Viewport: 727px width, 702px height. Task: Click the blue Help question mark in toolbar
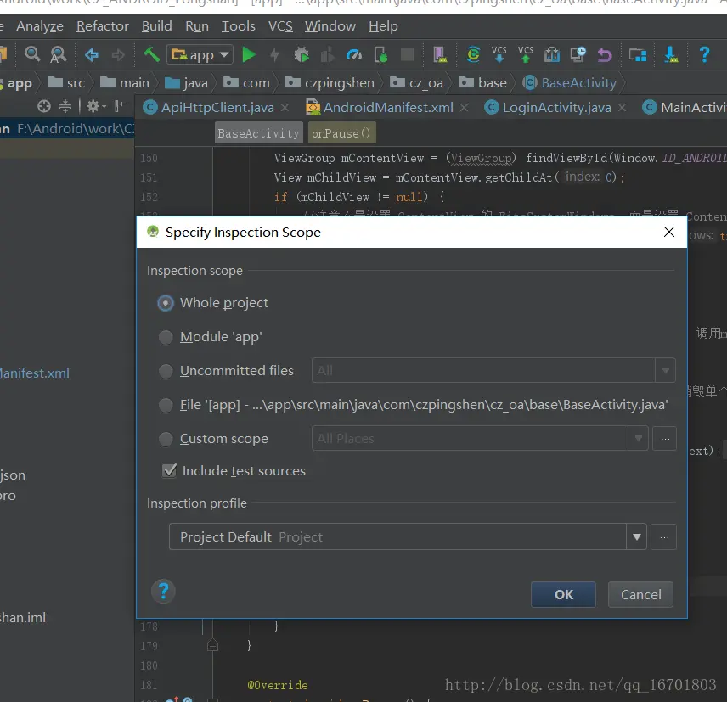coord(704,54)
